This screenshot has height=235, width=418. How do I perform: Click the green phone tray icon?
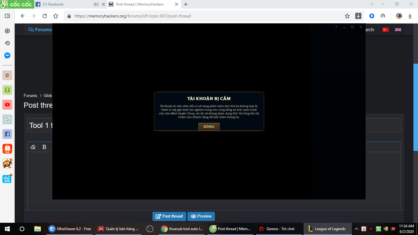pyautogui.click(x=379, y=229)
